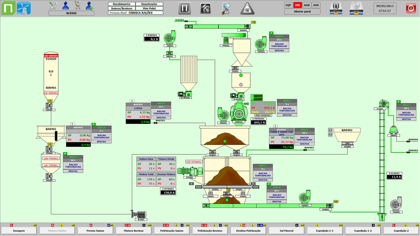
Task: Select the Recebimento process button
Action: click(x=121, y=4)
